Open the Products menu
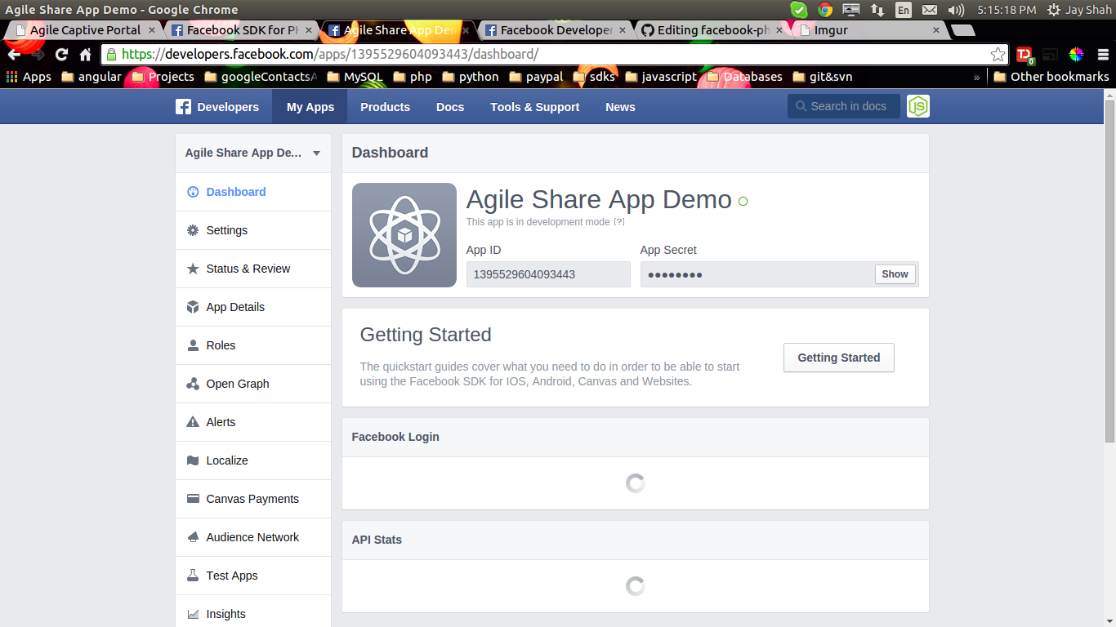 click(x=385, y=107)
